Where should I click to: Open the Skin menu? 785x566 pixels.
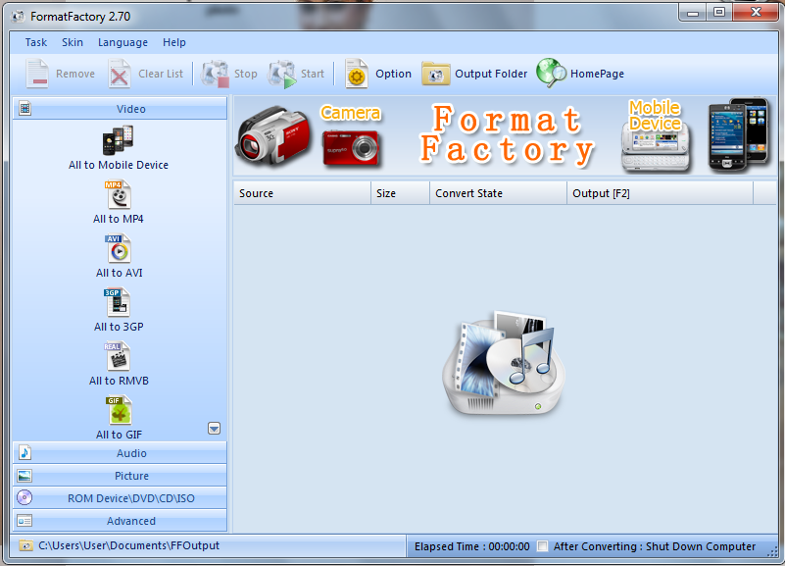pos(73,42)
